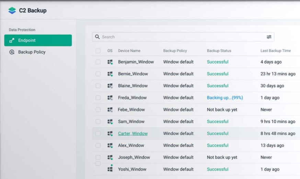This screenshot has height=179, width=300.
Task: Focus the Search input field
Action: click(x=182, y=37)
